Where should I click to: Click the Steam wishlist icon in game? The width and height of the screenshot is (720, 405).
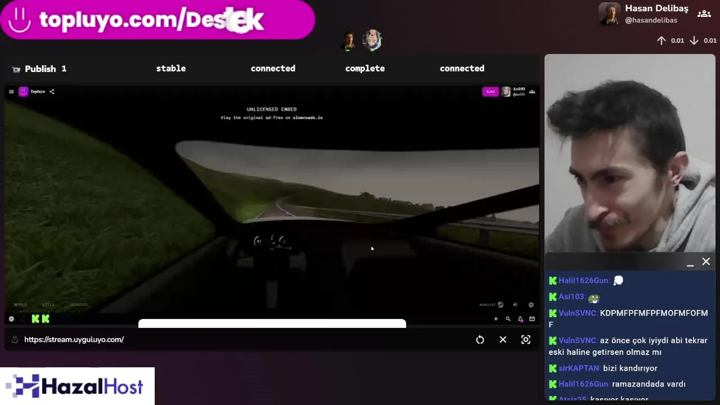pos(500,305)
